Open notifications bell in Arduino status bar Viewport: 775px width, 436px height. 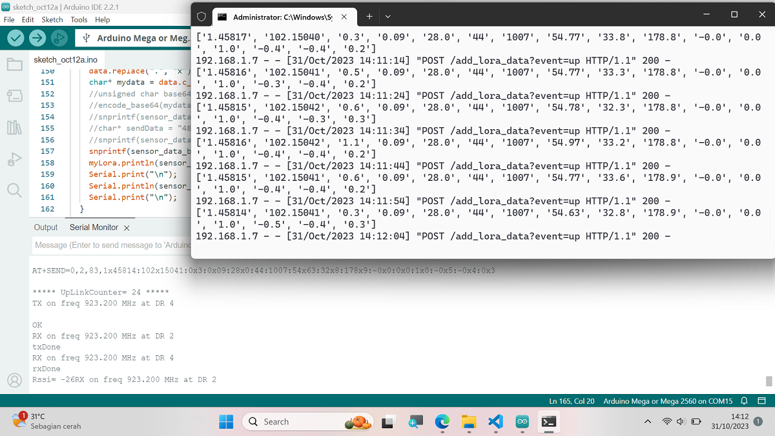click(744, 401)
